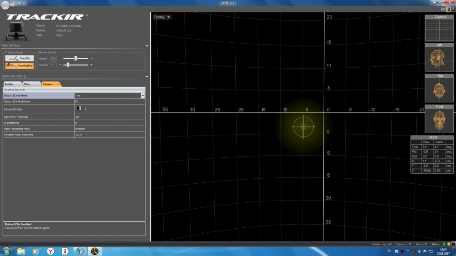Screen dimensions: 456x256
Task: Click the Speed slider handle
Action: [75, 58]
